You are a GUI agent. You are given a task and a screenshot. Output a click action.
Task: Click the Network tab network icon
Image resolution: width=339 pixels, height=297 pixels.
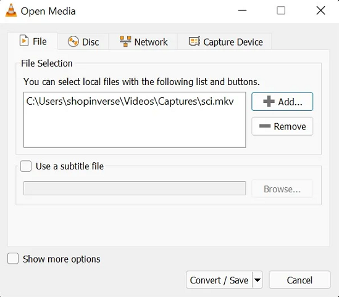point(125,41)
